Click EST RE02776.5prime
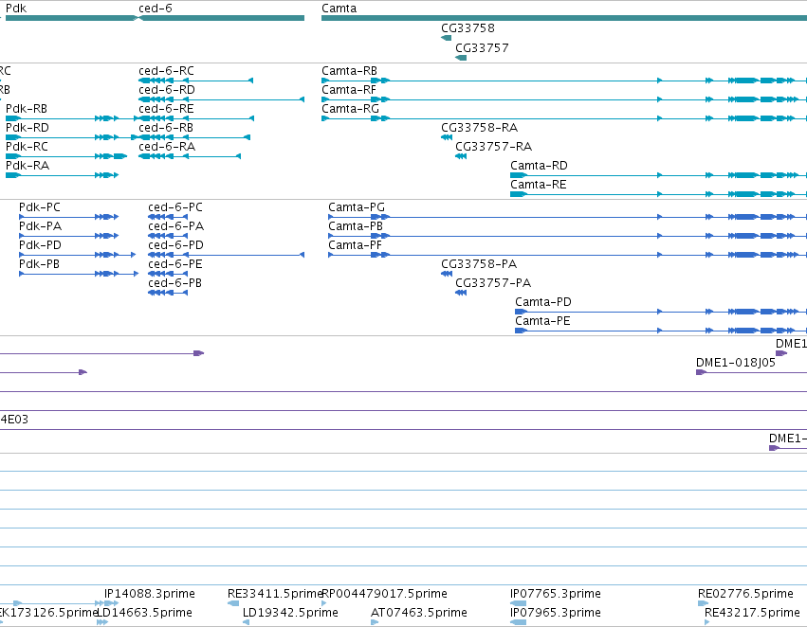The image size is (807, 627). point(703,603)
